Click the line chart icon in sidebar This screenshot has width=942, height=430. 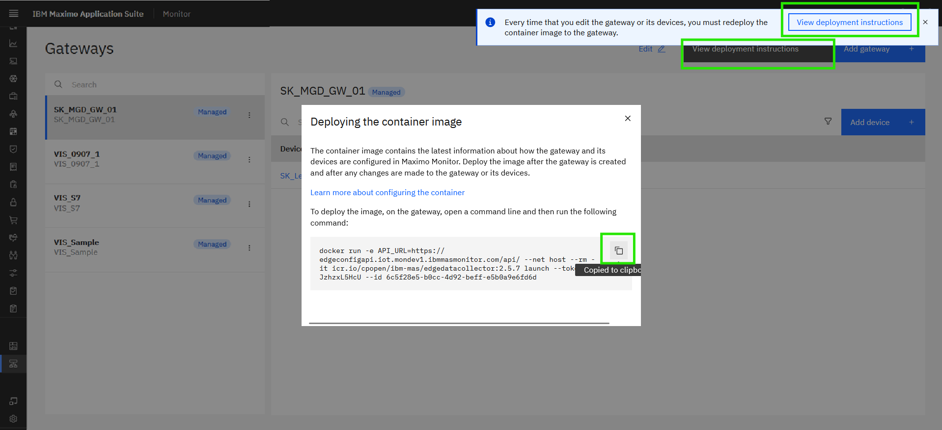13,44
